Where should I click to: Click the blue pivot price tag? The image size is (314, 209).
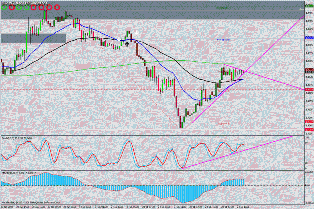coord(309,38)
